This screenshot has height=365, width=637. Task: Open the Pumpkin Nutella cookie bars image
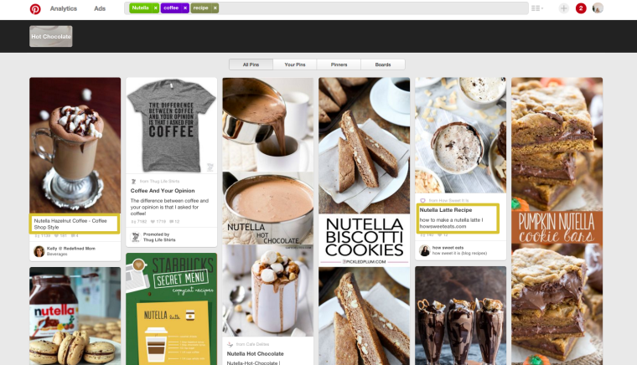(557, 221)
